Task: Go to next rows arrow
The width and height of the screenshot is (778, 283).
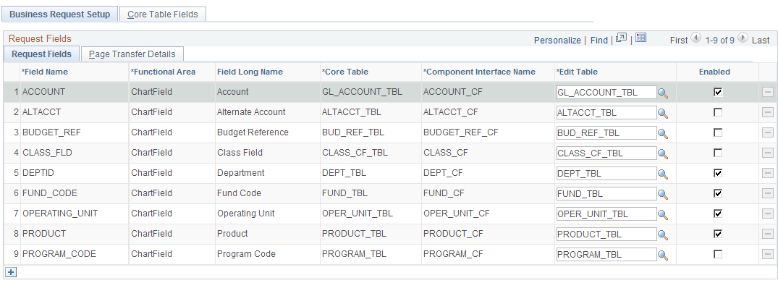Action: pos(743,38)
